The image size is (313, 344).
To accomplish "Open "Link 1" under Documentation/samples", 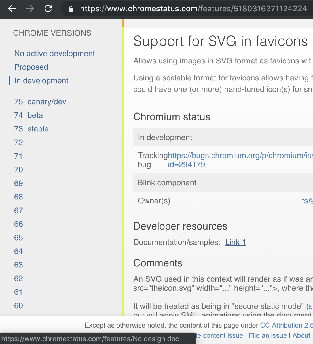I will tap(235, 242).
